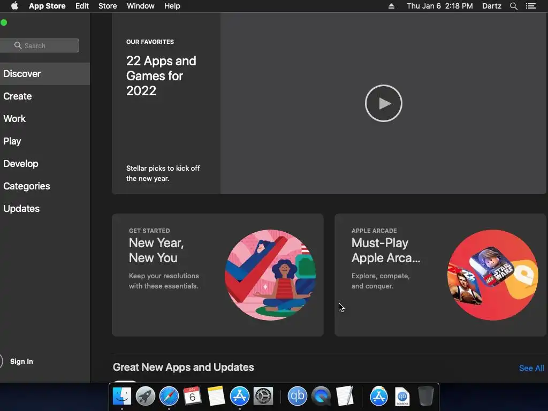Click the Apple Arcade games artwork circle
Viewport: 548px width, 411px height.
493,275
